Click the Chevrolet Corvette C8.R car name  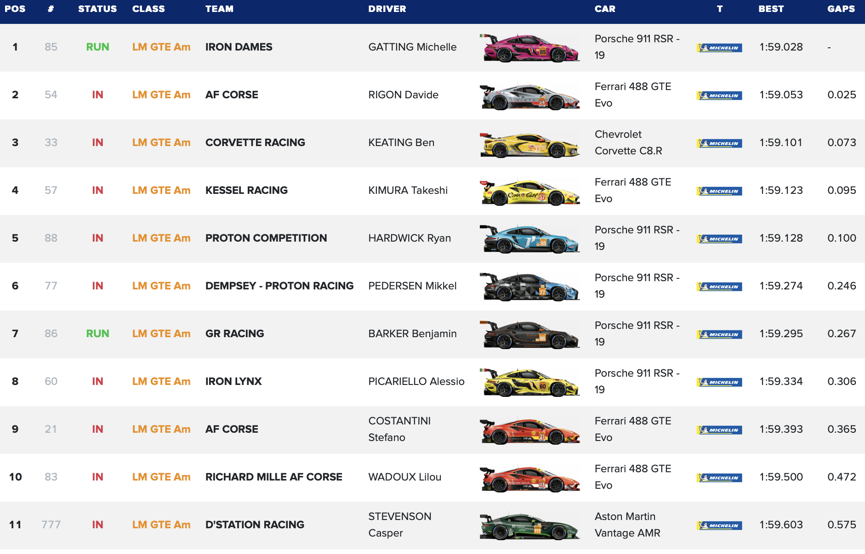point(628,142)
